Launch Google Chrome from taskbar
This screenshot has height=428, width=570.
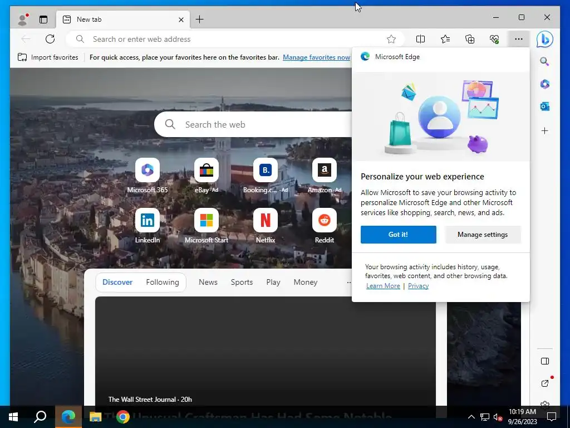pyautogui.click(x=123, y=417)
